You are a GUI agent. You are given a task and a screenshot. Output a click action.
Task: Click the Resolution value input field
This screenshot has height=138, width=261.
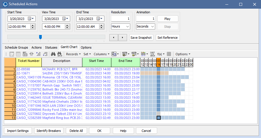coord(120,19)
